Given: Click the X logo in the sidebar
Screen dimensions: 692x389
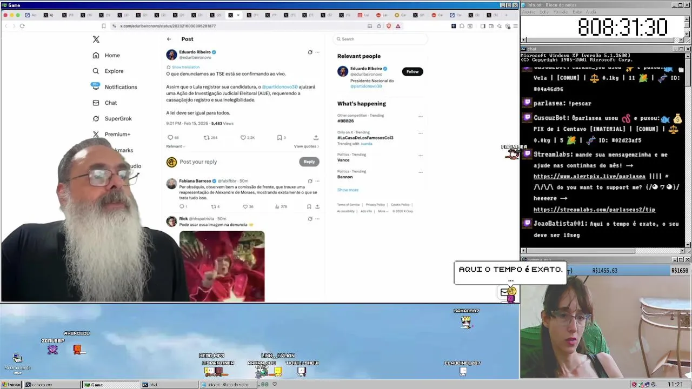Looking at the screenshot, I should click(96, 39).
